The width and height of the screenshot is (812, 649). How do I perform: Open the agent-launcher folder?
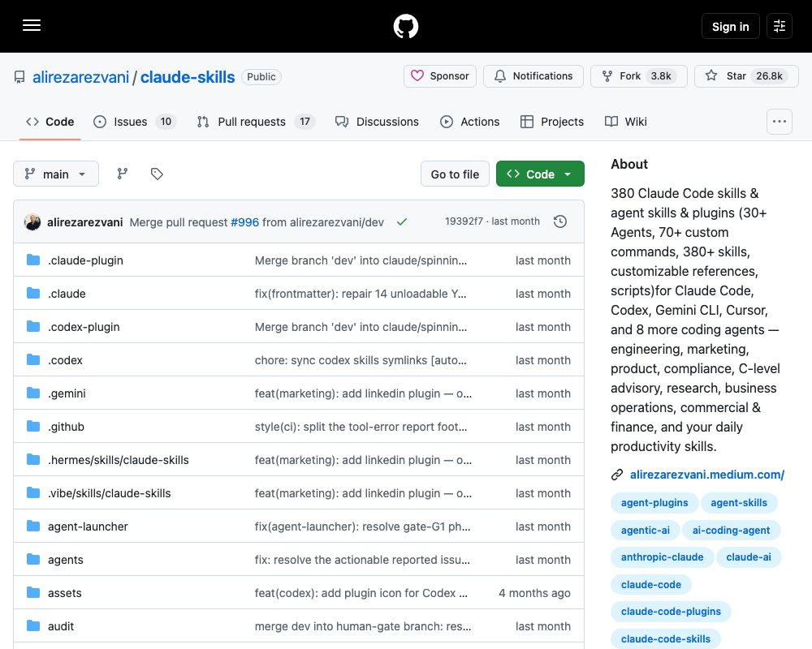tap(88, 527)
